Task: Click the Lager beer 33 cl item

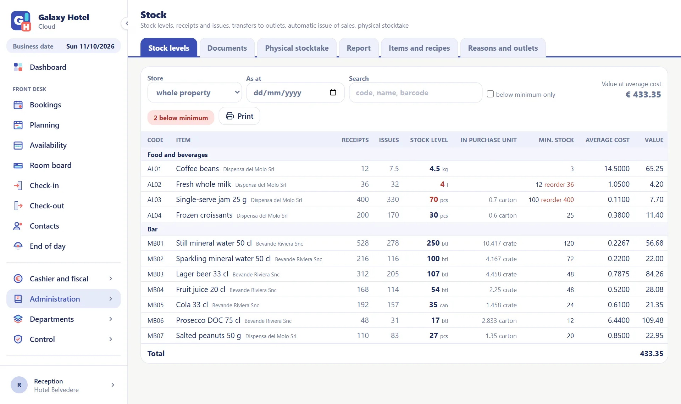Action: [x=202, y=274]
